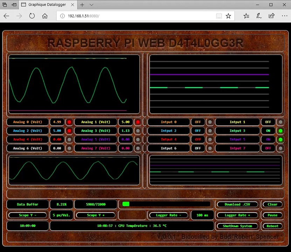The image size is (291, 252).
Task: Toggle the Analog 5 gray indicator
Action: 138,139
